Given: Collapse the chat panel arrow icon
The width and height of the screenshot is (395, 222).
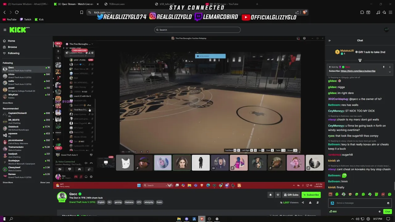Looking at the screenshot, I should (x=330, y=40).
